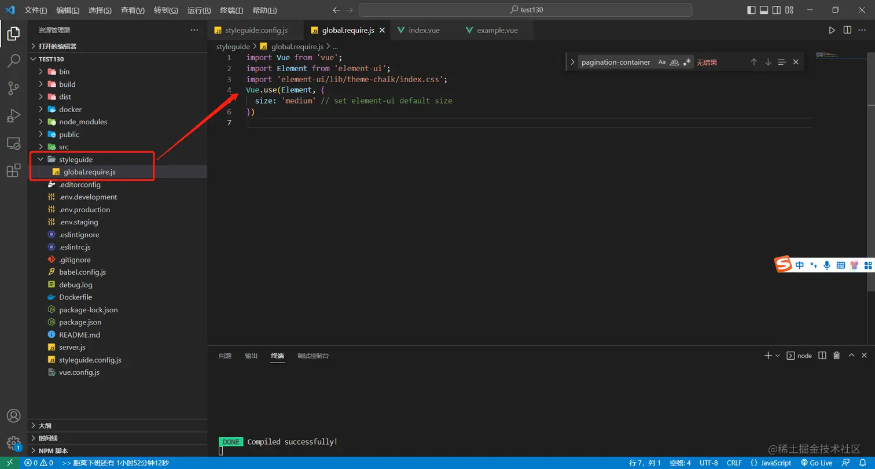
Task: Navigate back with title bar arrow
Action: (336, 10)
